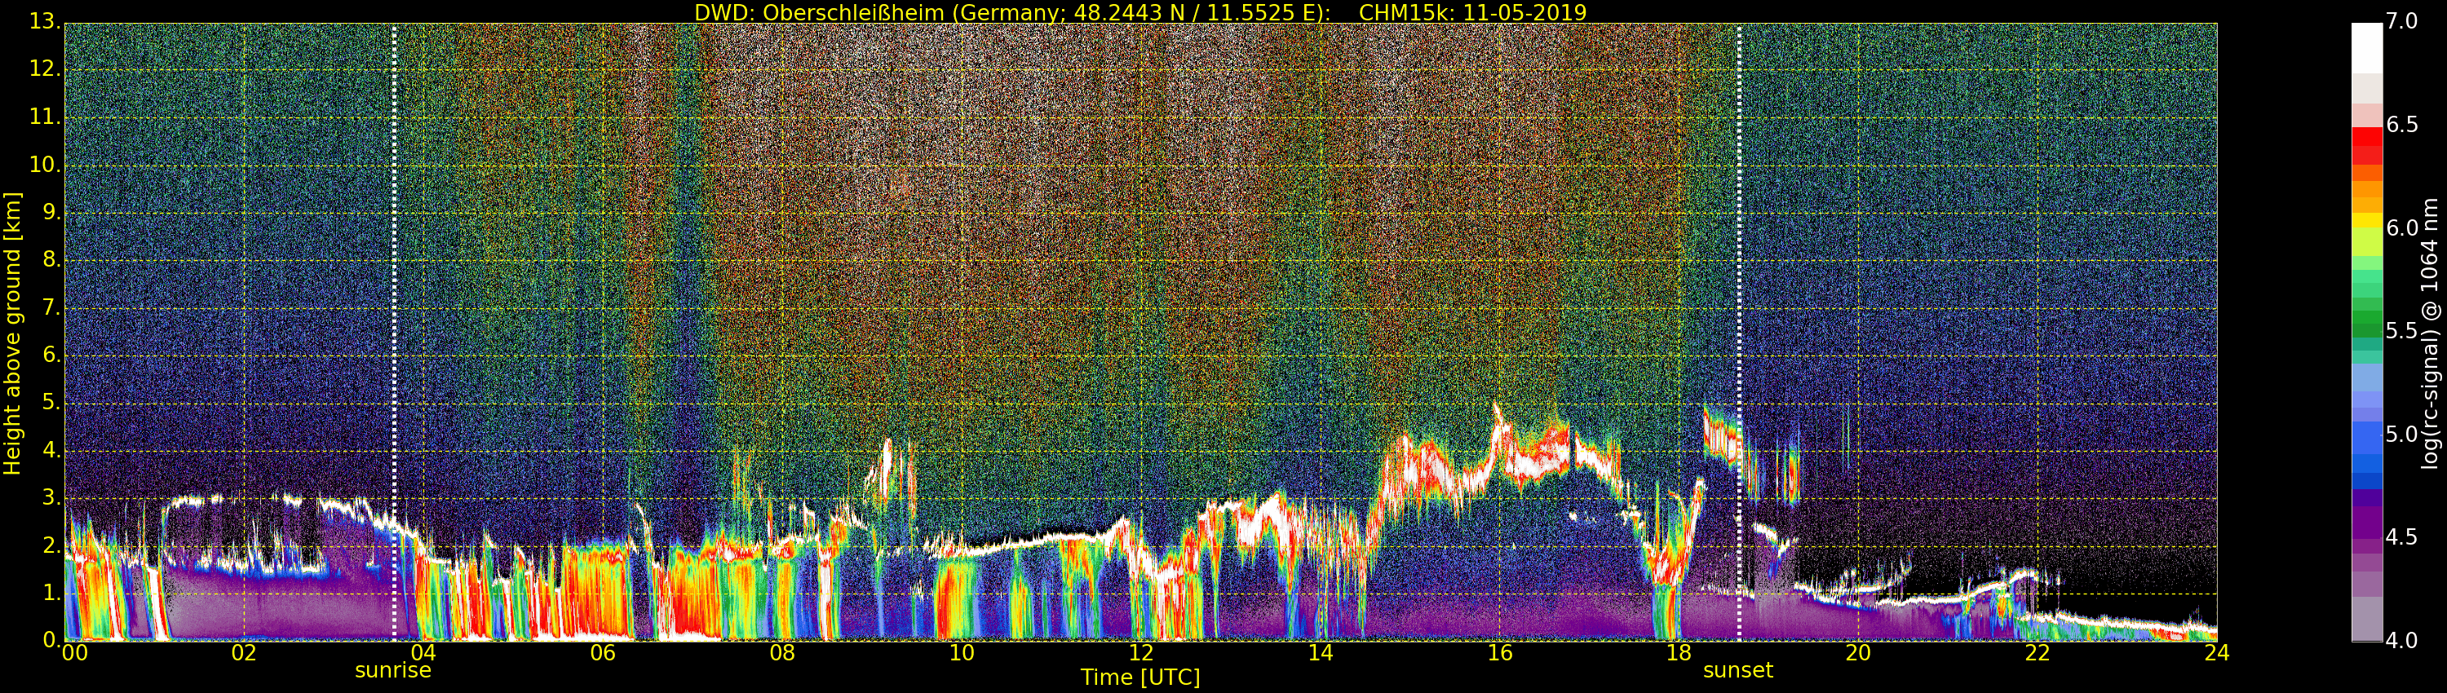Click the '18' time tick label
Screen dimensions: 2447x693
pos(1679,653)
